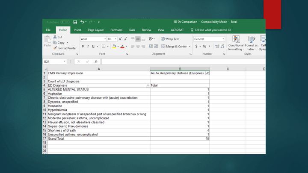The height and width of the screenshot is (173, 308).
Task: Click the Tell me search field
Action: 213,30
